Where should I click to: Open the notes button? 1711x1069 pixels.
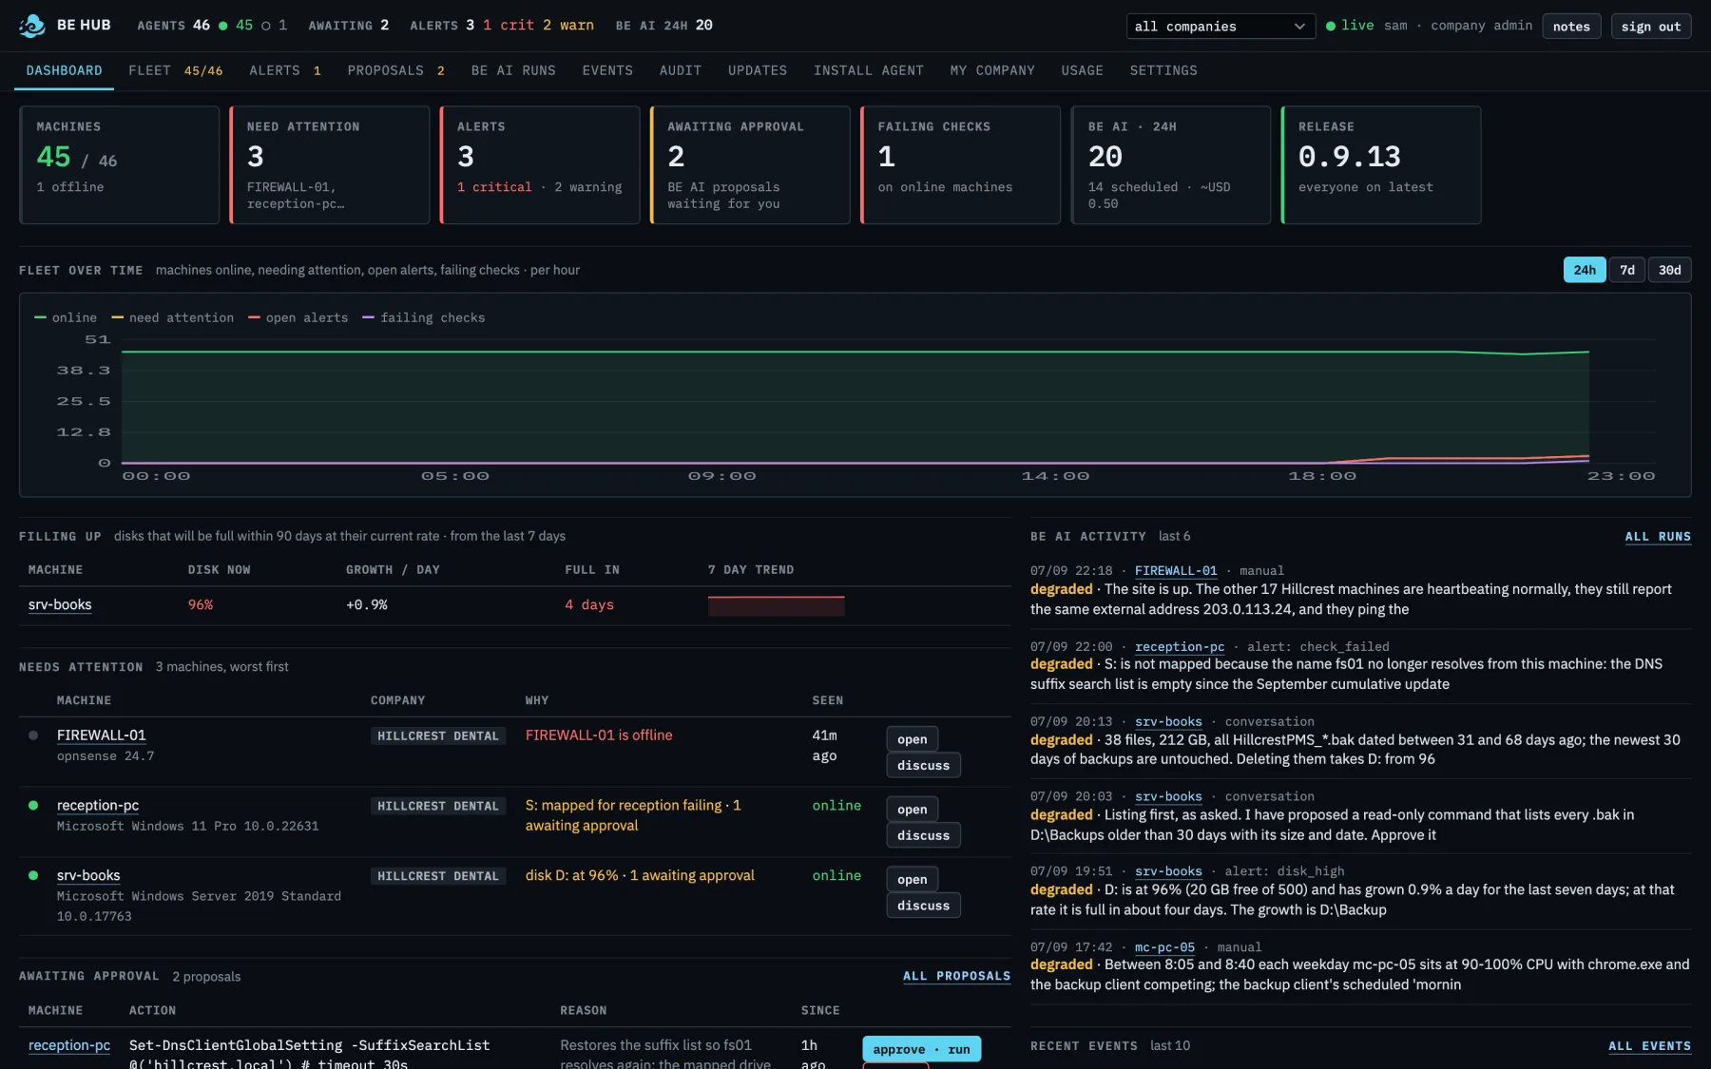tap(1571, 27)
